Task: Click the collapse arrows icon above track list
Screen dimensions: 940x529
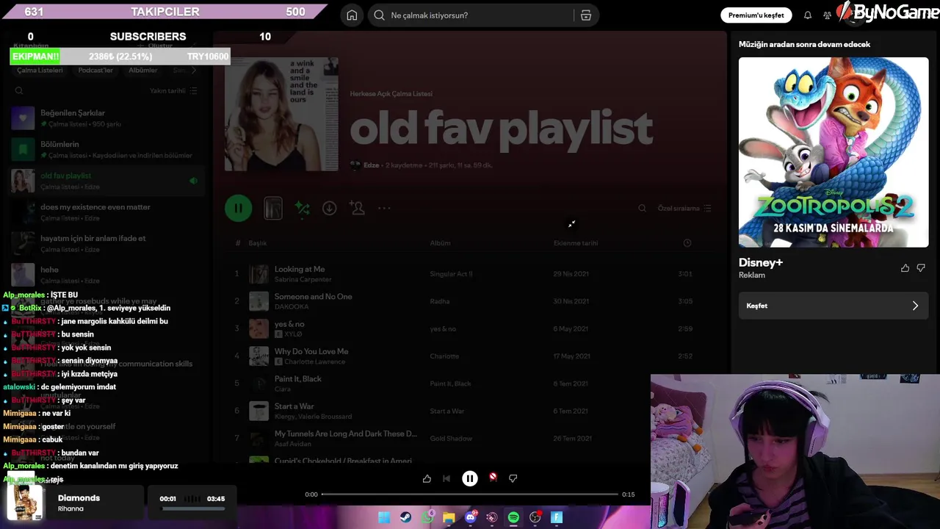Action: [571, 224]
